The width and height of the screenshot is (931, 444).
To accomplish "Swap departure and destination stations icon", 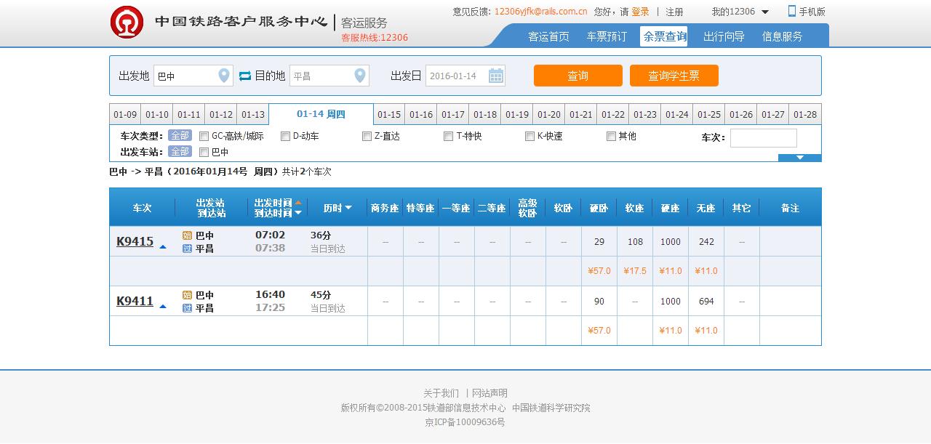I will point(245,76).
